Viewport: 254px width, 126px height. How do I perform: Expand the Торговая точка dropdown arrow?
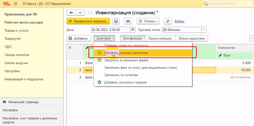pos(204,30)
